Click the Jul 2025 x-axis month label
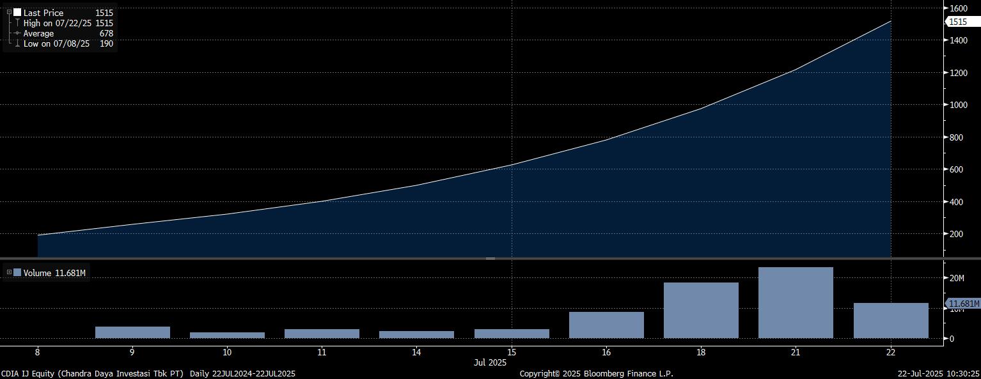The width and height of the screenshot is (981, 379). pos(490,362)
